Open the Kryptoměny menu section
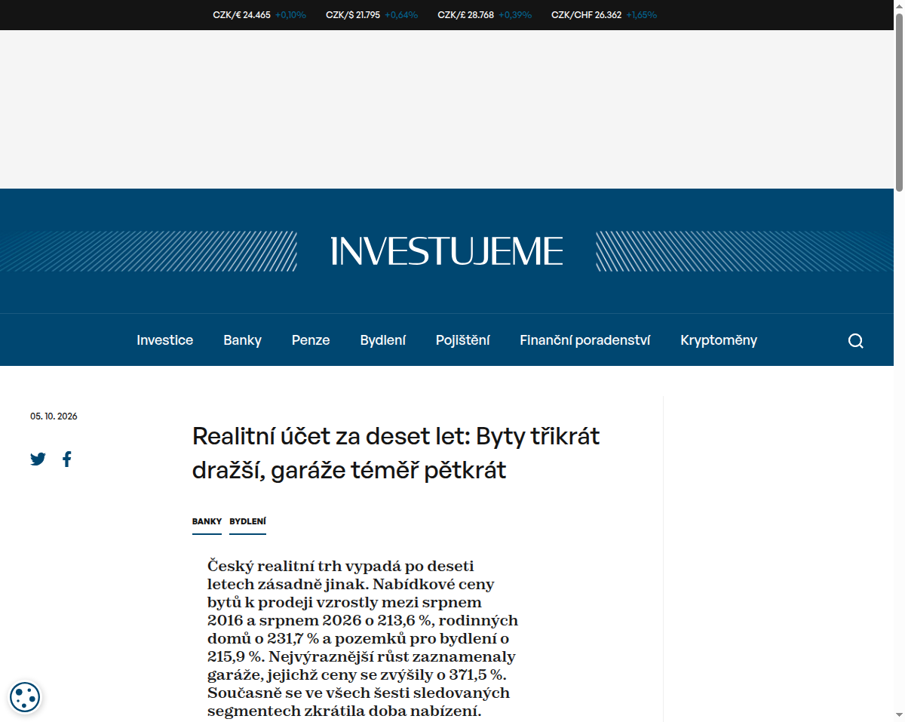This screenshot has height=722, width=905. [719, 340]
